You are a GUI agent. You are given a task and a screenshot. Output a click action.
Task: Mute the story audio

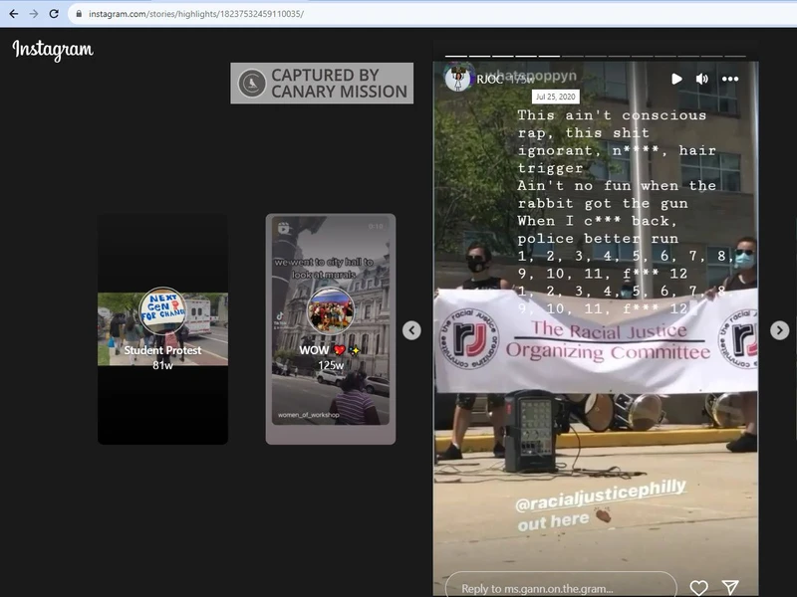click(702, 79)
